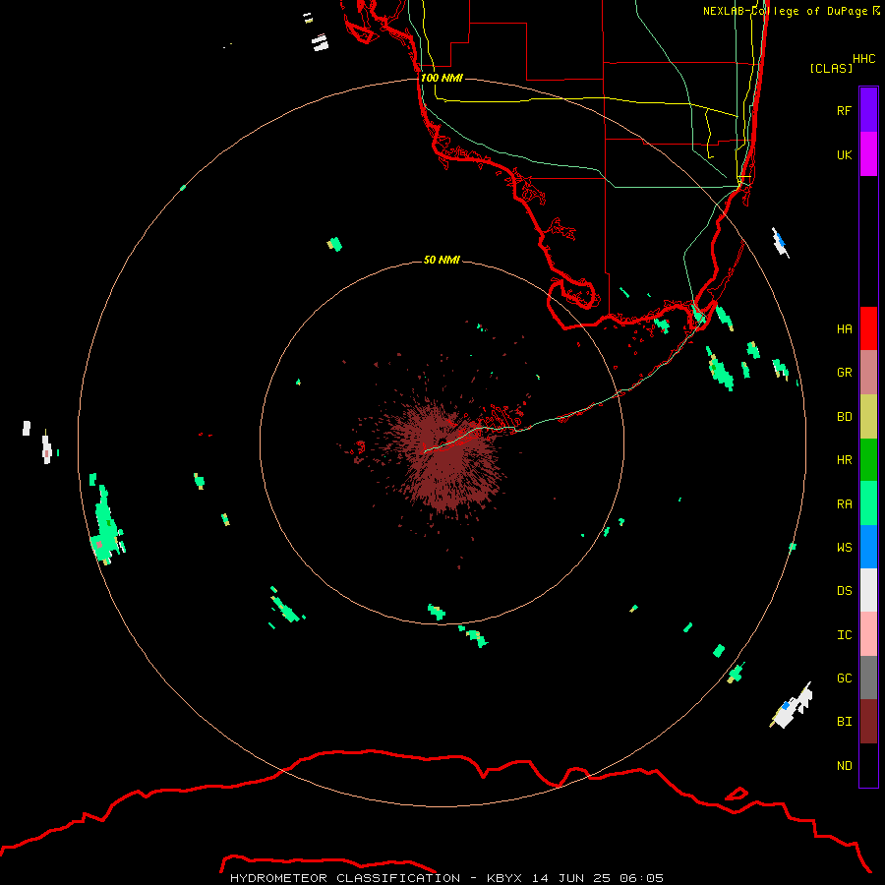The image size is (885, 885).
Task: Click the 50 NMI range ring label
Action: (x=442, y=260)
